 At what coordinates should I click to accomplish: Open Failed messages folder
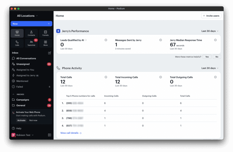[x=31, y=87]
